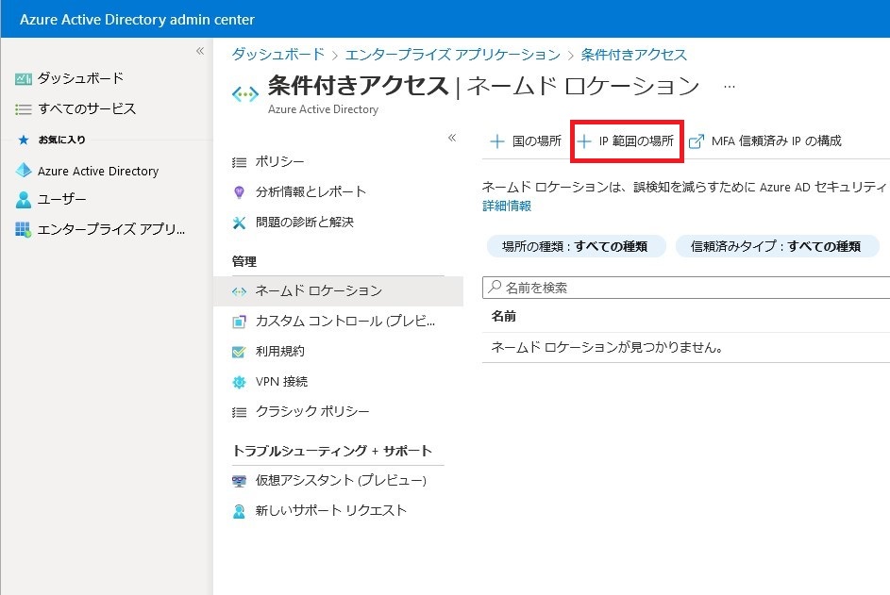Click the Users person icon

pos(24,200)
